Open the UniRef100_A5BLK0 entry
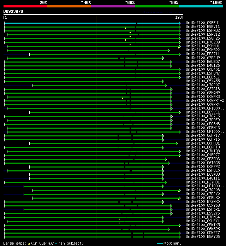Image resolution: width=226 pixels, height=246 pixels. [203, 198]
